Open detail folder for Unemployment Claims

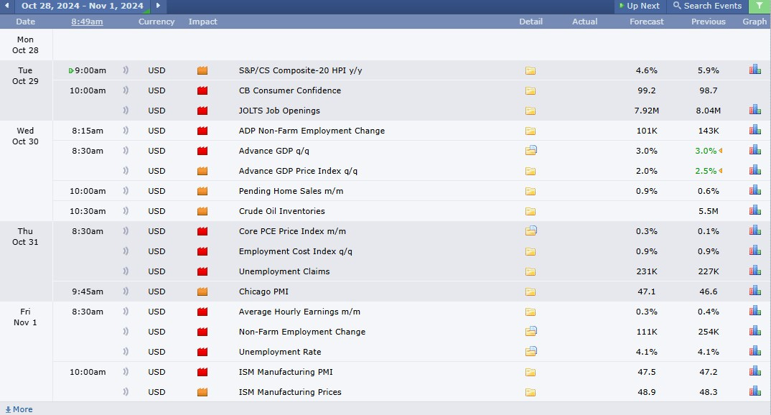[x=530, y=271]
